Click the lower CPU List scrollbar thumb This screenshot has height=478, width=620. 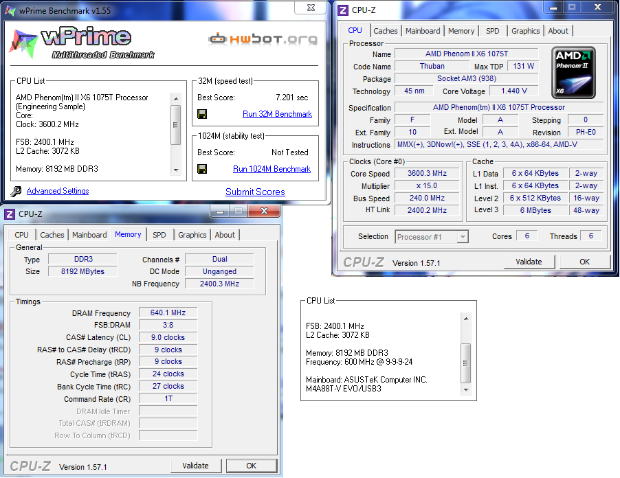point(466,363)
